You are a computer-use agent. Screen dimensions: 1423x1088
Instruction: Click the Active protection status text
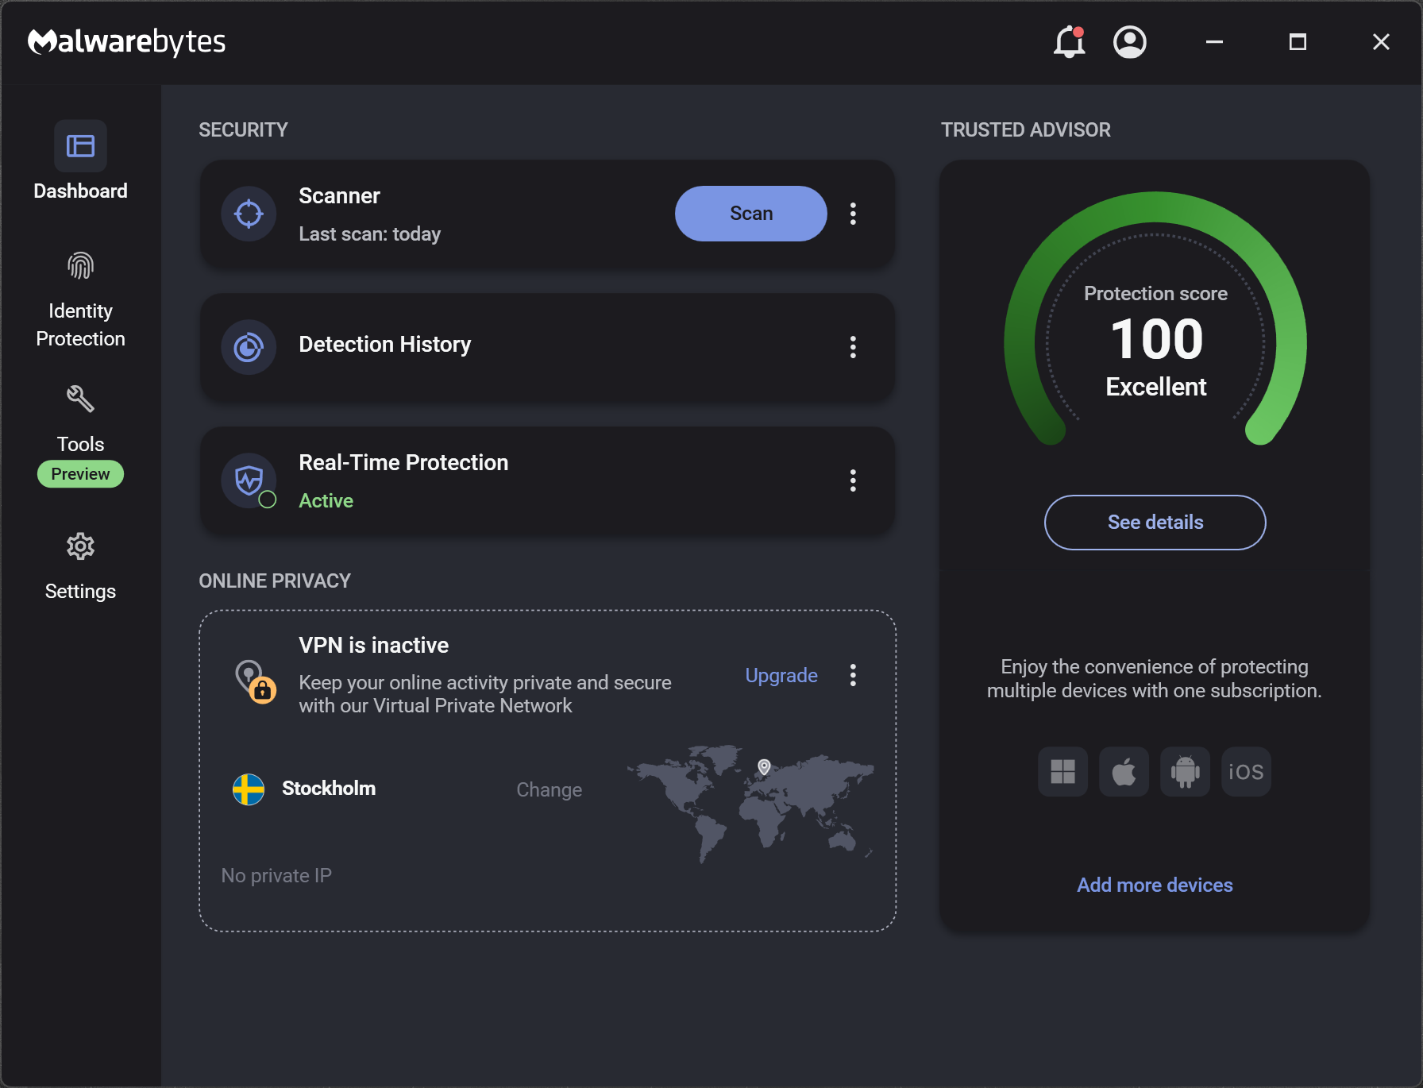(x=326, y=501)
